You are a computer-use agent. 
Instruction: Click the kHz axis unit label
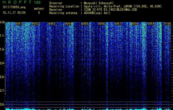pyautogui.click(x=2, y=22)
